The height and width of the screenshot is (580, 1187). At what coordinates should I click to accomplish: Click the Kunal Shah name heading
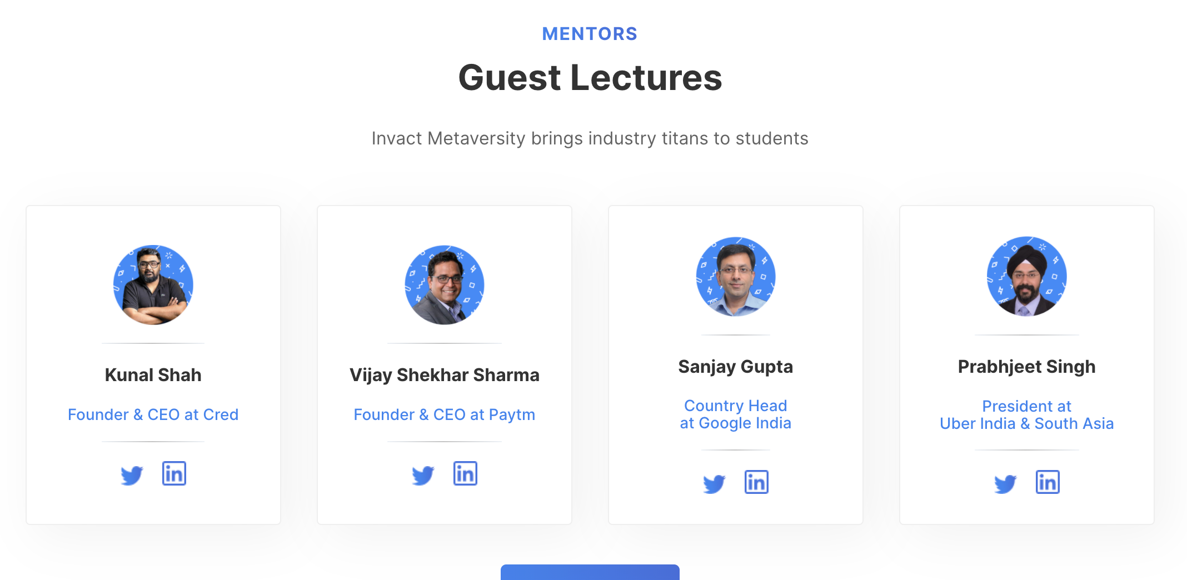[153, 375]
